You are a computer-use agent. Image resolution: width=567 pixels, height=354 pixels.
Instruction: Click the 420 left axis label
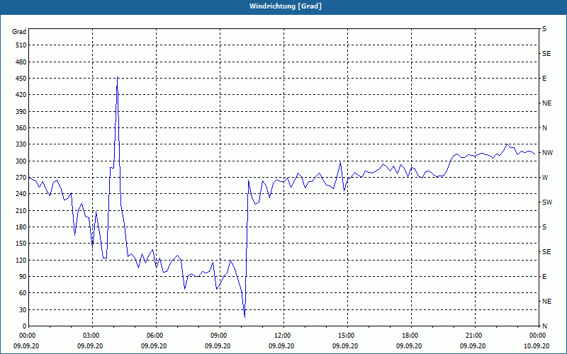(x=21, y=95)
